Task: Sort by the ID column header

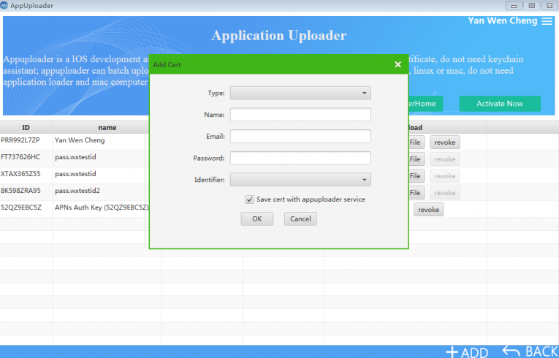Action: pos(26,127)
